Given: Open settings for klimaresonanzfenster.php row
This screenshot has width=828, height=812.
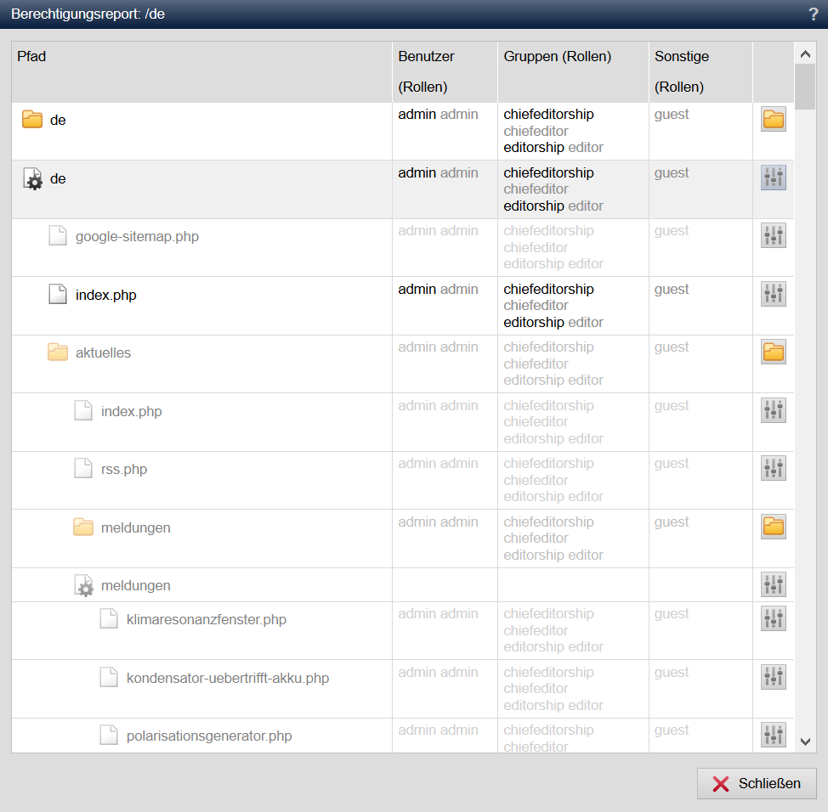Looking at the screenshot, I should coord(773,618).
